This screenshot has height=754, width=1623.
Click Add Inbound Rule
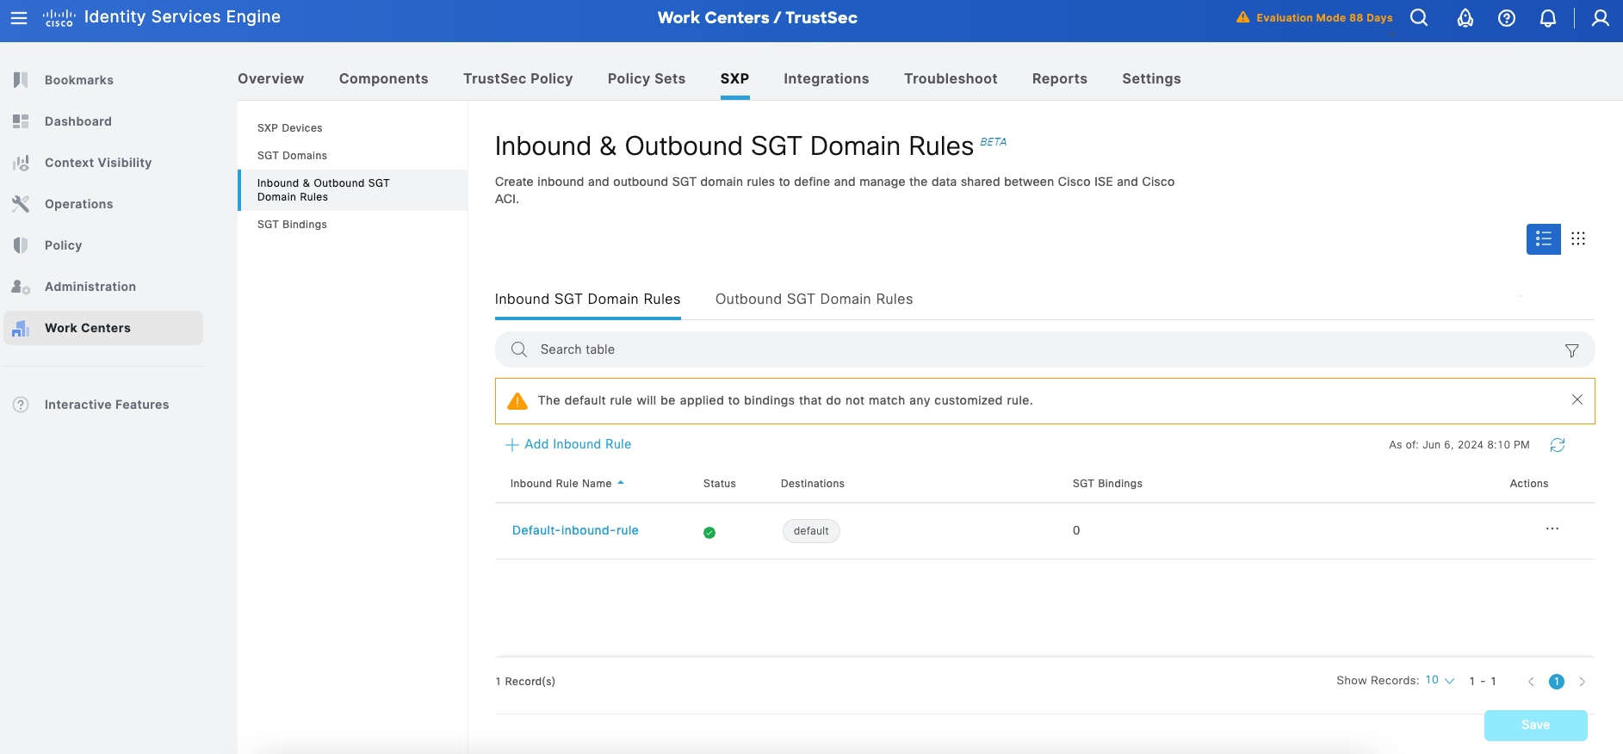pyautogui.click(x=568, y=444)
